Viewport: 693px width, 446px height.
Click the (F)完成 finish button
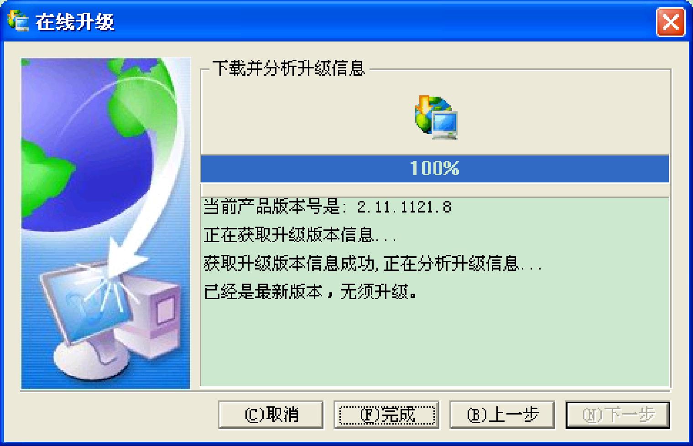click(x=386, y=415)
